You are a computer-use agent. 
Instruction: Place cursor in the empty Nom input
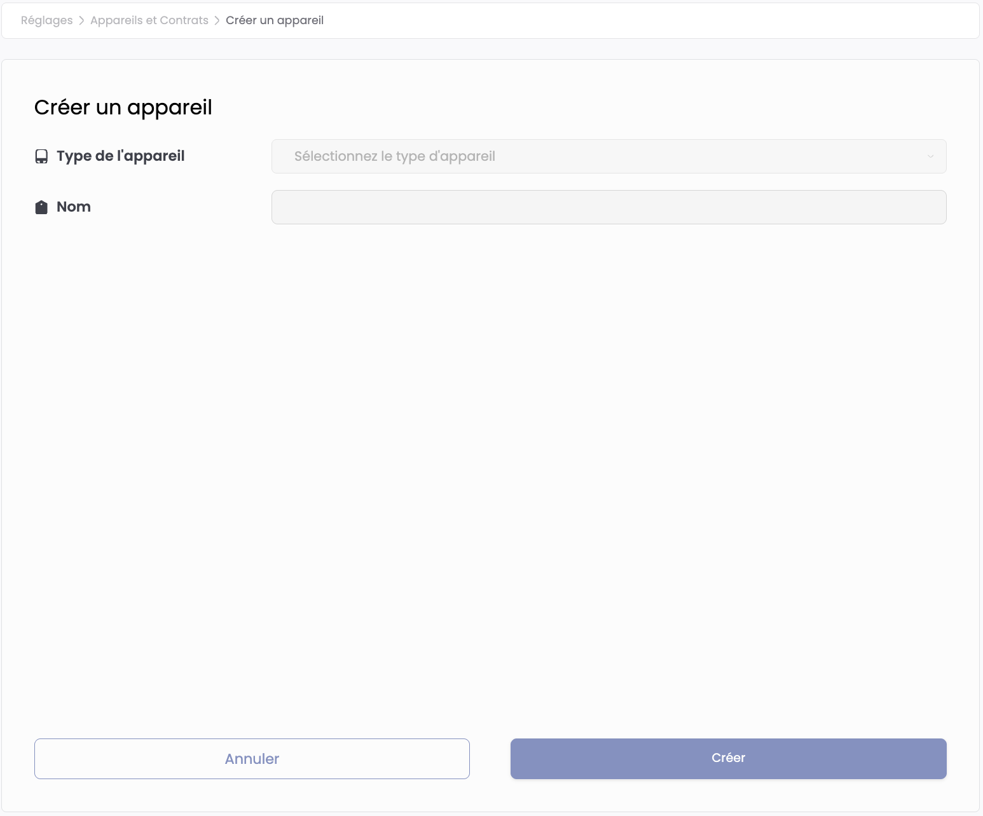608,207
